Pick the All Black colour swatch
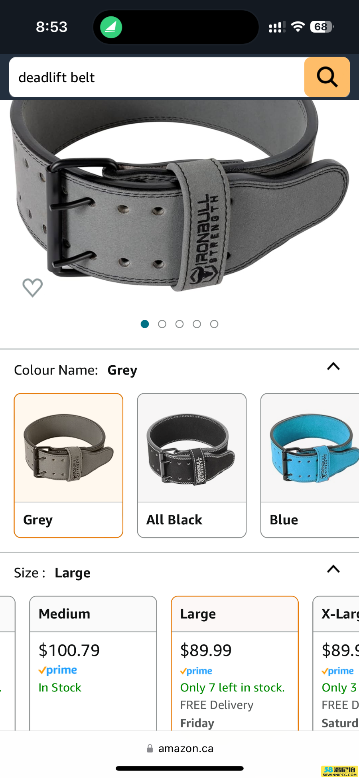Image resolution: width=359 pixels, height=778 pixels. click(192, 465)
